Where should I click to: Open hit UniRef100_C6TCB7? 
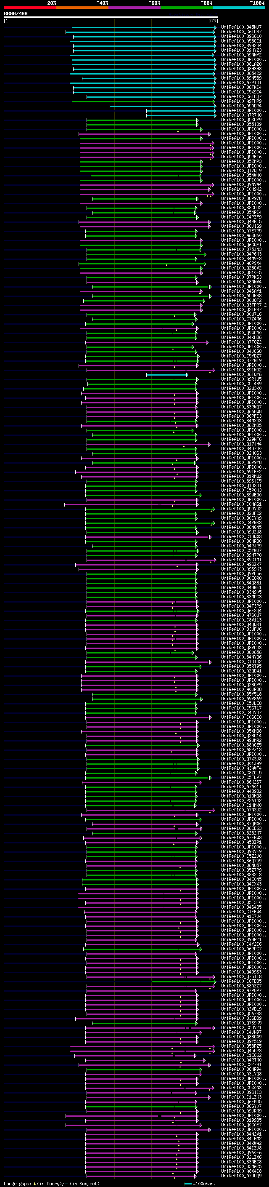tap(241, 32)
